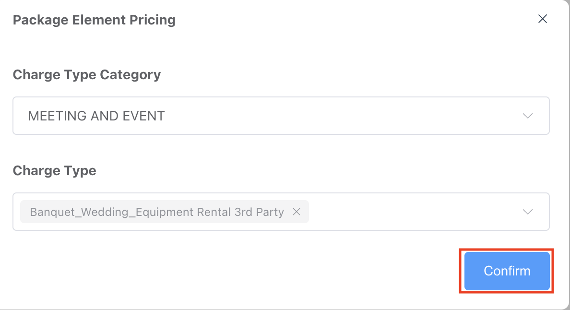The width and height of the screenshot is (570, 310).
Task: Click the Package Element Pricing title
Action: tap(94, 20)
